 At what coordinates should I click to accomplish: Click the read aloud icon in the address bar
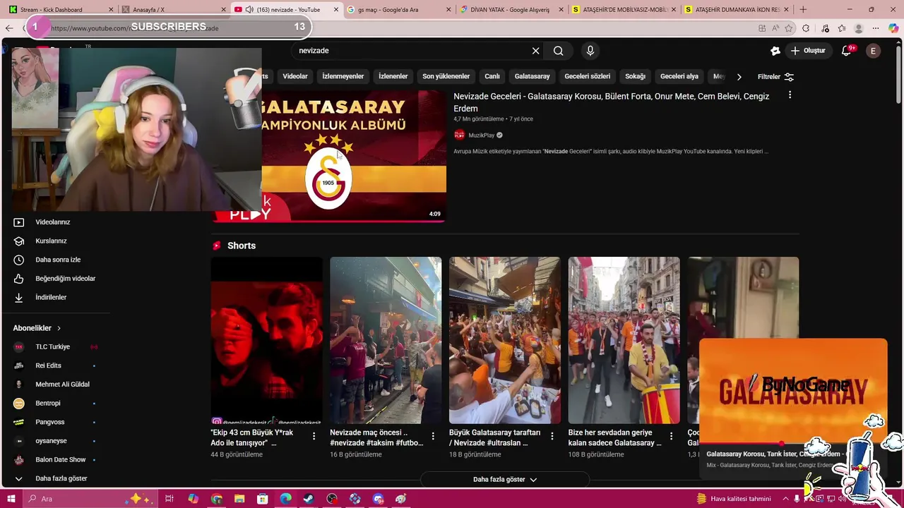point(775,28)
